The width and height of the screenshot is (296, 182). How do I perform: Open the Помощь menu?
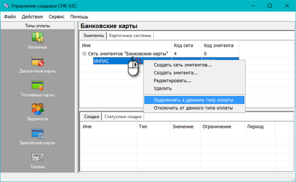(x=79, y=16)
